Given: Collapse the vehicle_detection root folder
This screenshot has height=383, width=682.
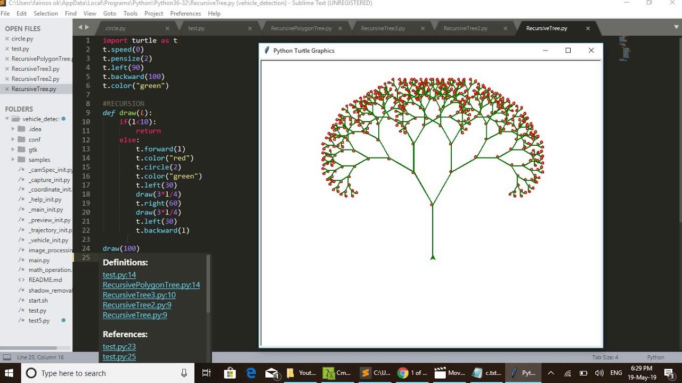Looking at the screenshot, I should (7, 119).
